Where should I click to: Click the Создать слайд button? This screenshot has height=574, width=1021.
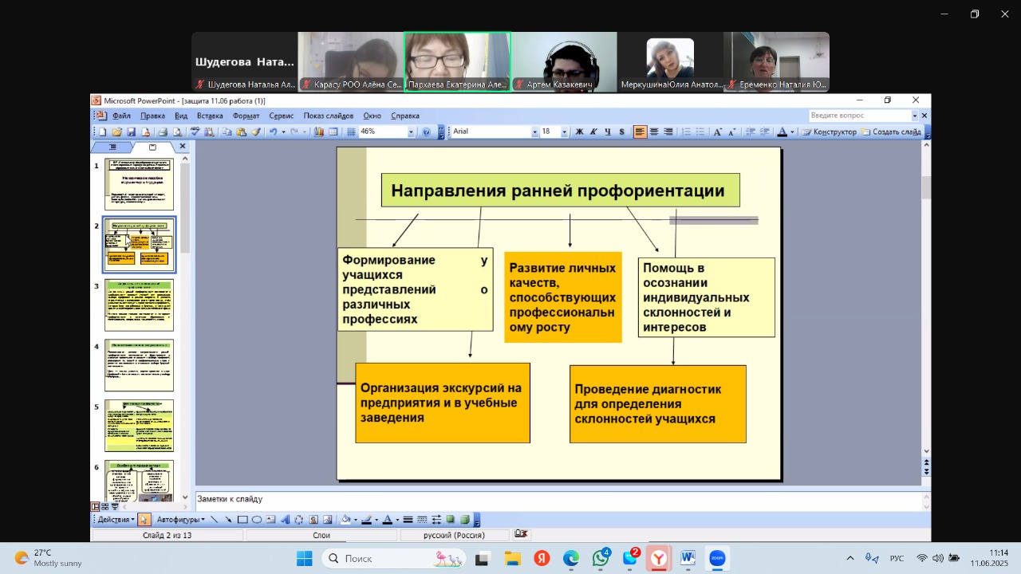pyautogui.click(x=891, y=132)
